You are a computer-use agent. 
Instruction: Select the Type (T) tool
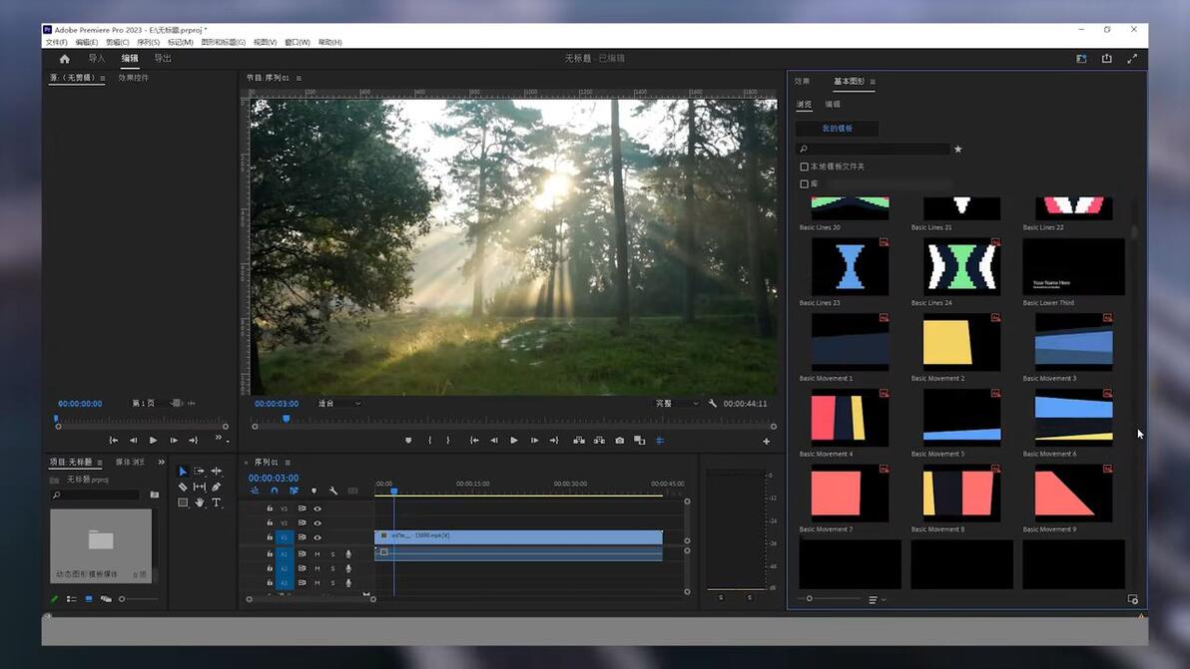tap(217, 502)
